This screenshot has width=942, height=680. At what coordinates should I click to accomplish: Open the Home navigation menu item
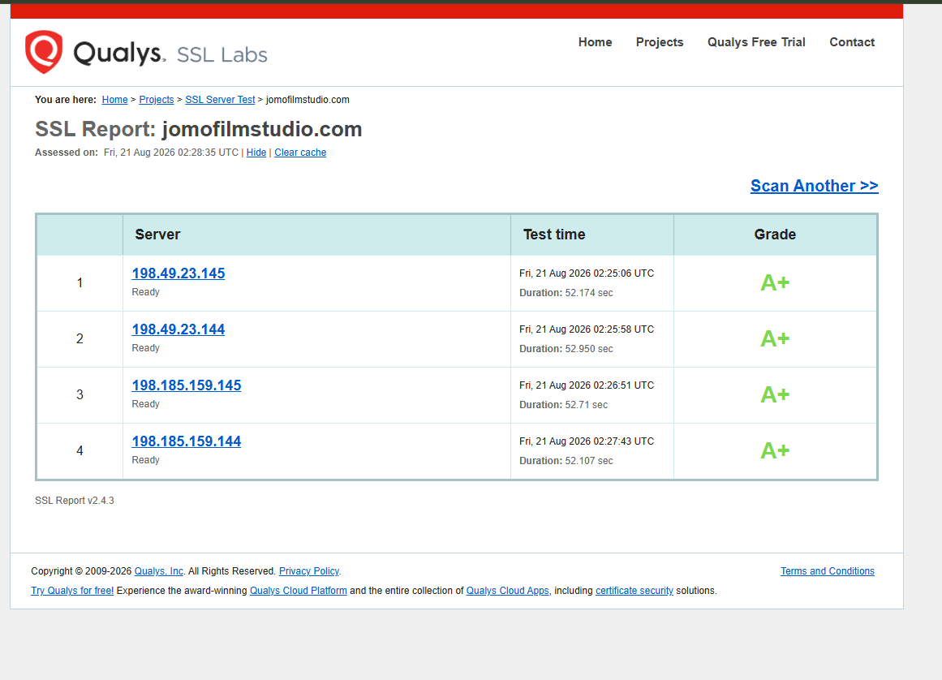click(595, 42)
